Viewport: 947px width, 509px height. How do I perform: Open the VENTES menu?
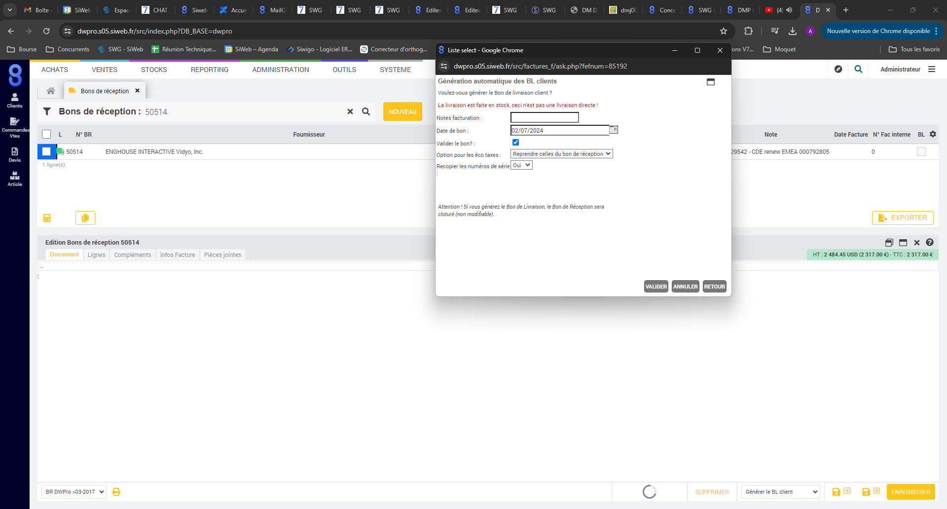click(105, 70)
